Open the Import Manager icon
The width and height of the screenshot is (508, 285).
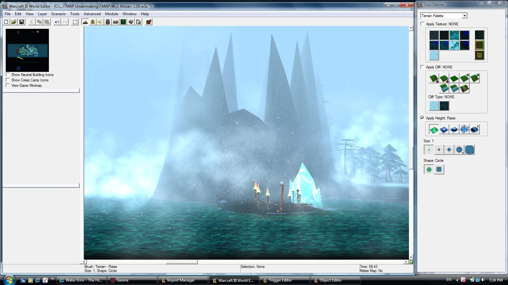point(138,22)
